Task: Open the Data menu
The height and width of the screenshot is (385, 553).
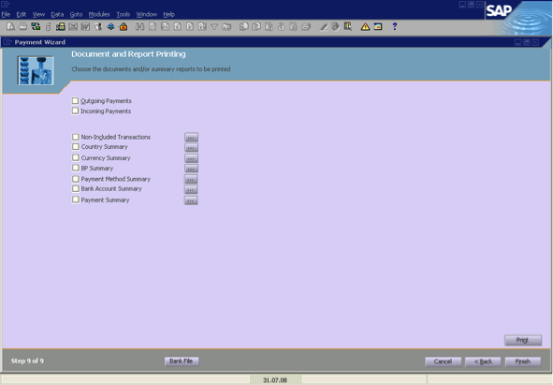Action: 57,14
